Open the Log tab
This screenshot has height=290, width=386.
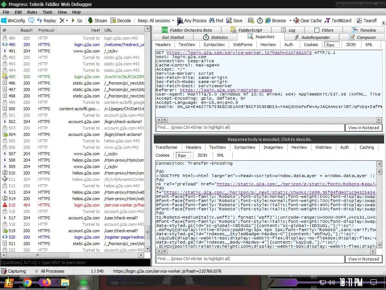click(288, 30)
